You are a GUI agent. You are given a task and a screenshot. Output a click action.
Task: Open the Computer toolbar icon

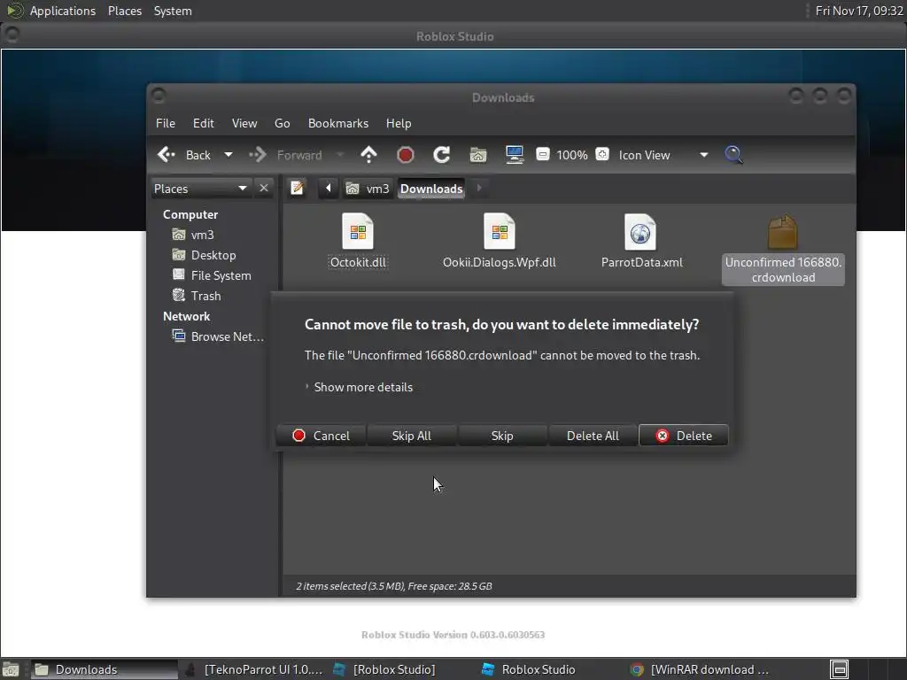[x=515, y=155]
